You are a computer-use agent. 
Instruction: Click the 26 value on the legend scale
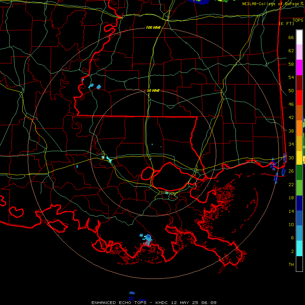[291, 171]
